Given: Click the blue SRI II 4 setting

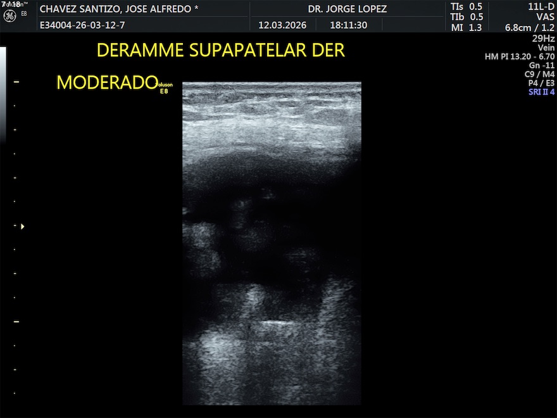Looking at the screenshot, I should (x=541, y=92).
